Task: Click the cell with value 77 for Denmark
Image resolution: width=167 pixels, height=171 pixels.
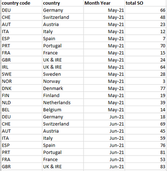Action: tap(145, 88)
